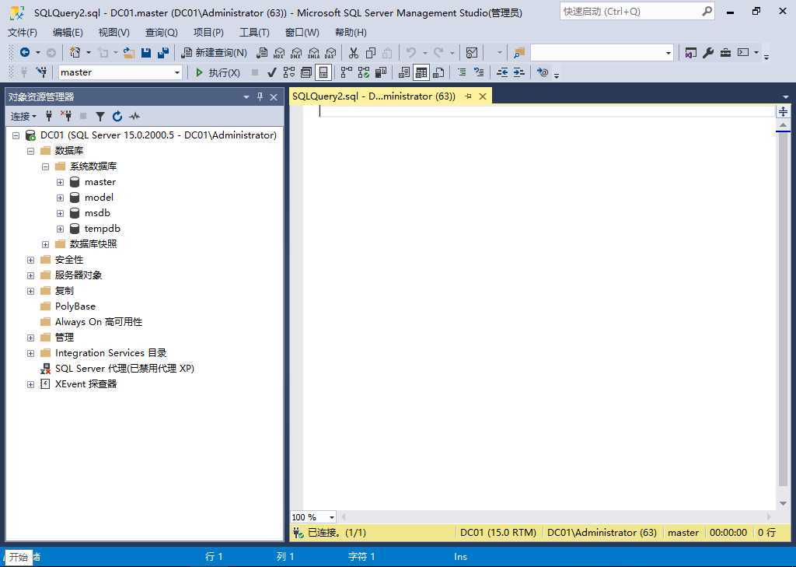Toggle include client statistics

click(381, 72)
